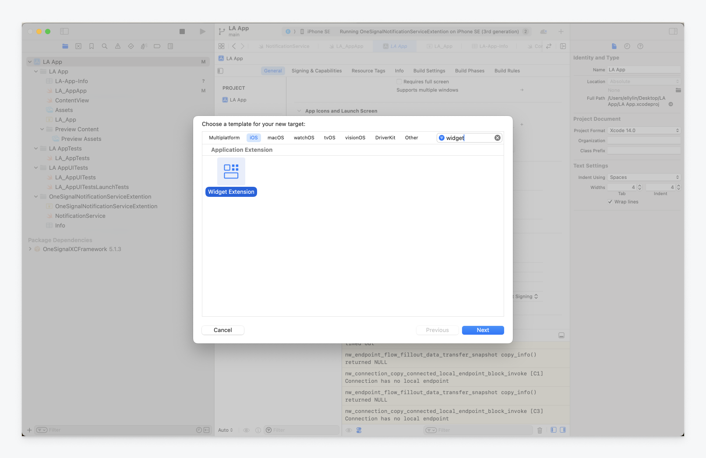Open the Signing & Capabilities tab
This screenshot has width=706, height=458.
pos(317,71)
